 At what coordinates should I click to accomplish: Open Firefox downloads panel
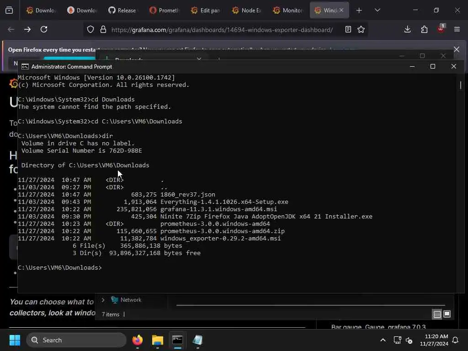[x=407, y=29]
